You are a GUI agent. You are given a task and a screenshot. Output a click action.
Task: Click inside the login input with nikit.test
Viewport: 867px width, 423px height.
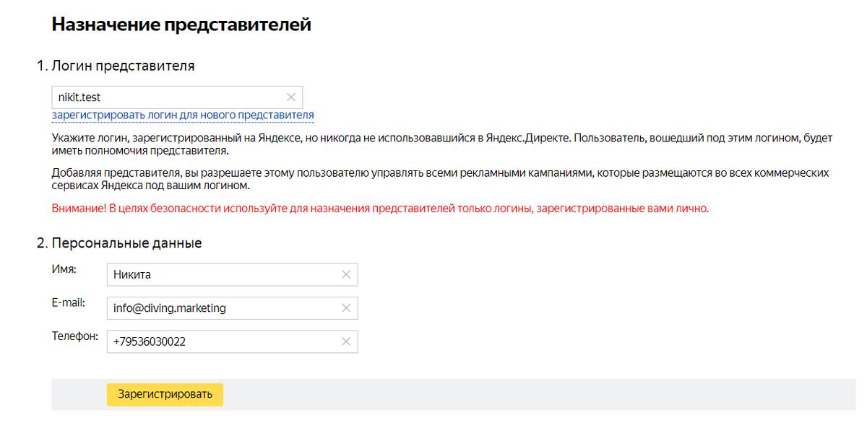click(x=166, y=97)
